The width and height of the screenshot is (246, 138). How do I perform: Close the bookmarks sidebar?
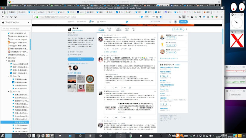[28, 23]
